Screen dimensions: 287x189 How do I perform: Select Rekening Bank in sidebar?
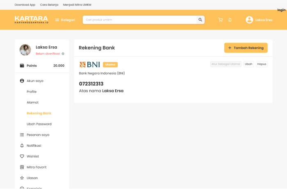(x=39, y=113)
